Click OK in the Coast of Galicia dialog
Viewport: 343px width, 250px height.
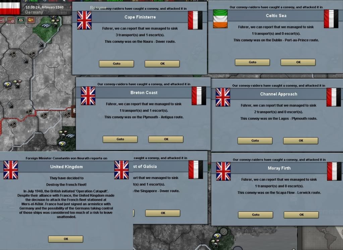[163, 213]
